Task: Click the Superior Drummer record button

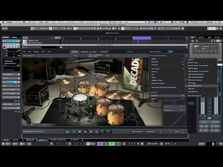Action: tap(91, 132)
